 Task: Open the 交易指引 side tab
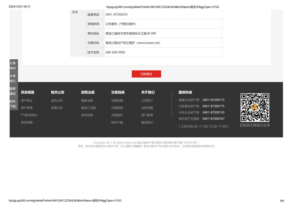coord(13,78)
